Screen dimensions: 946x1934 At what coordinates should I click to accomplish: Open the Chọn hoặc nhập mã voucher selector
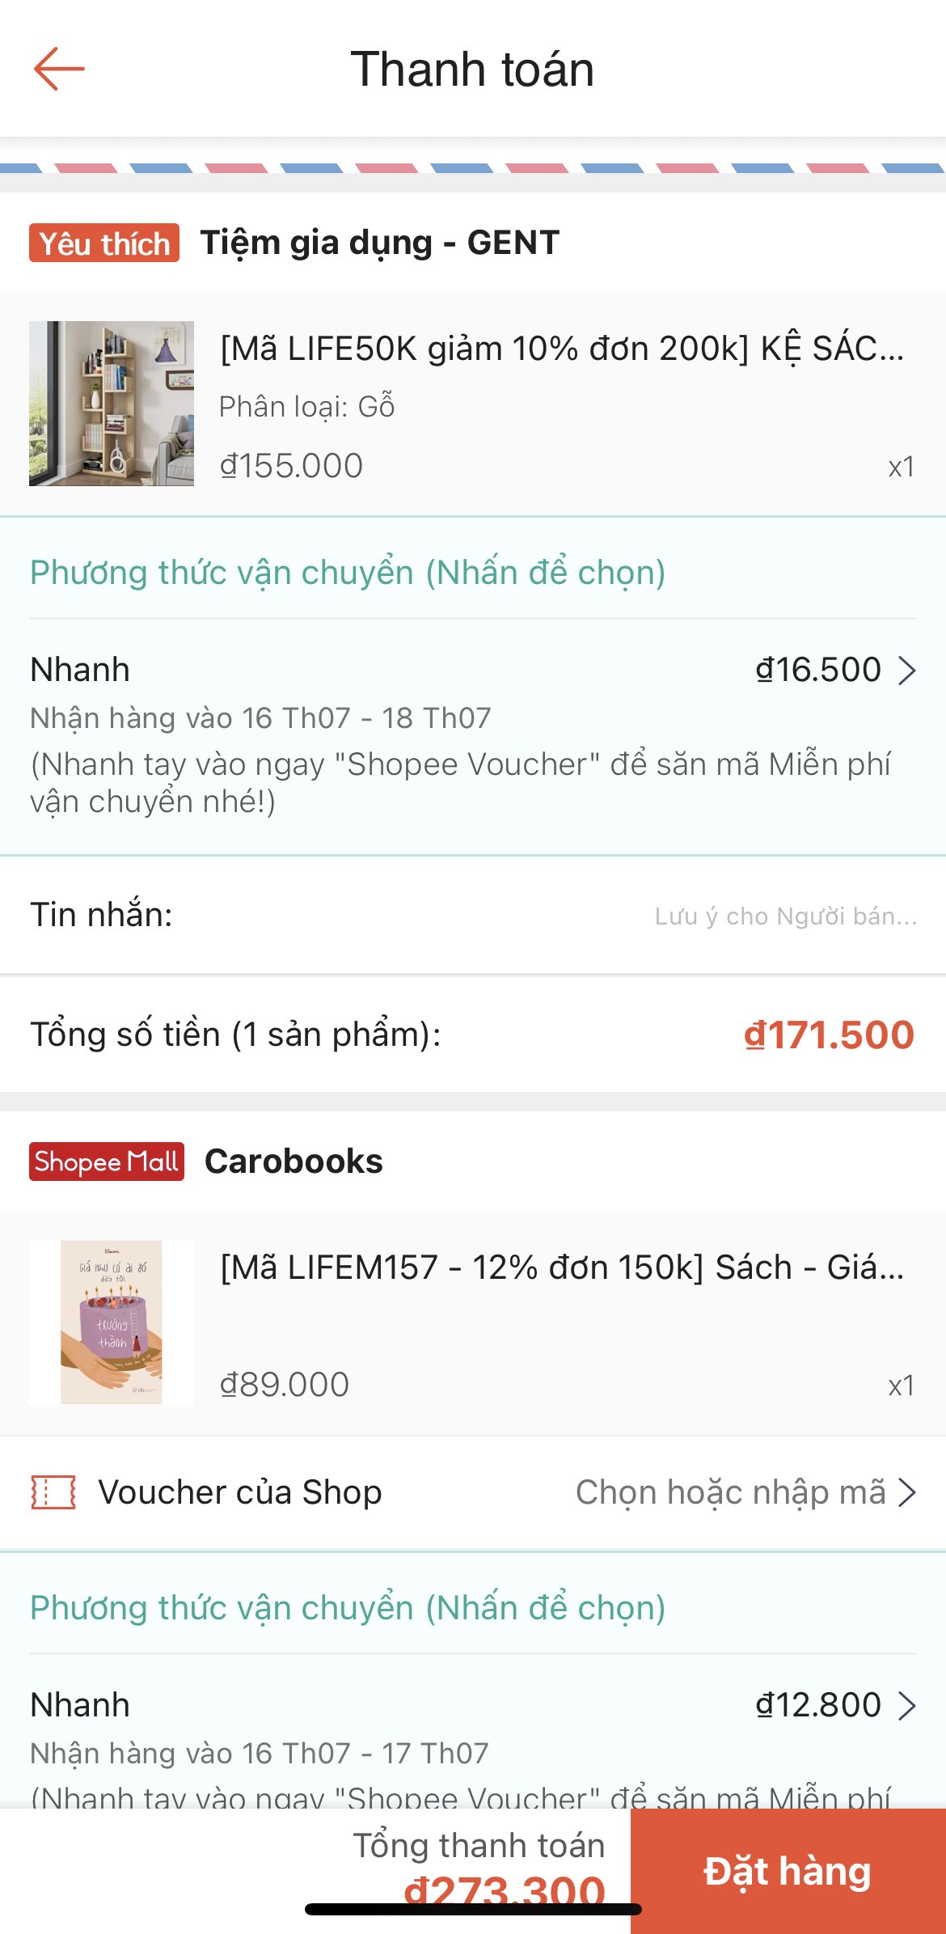(x=744, y=1492)
